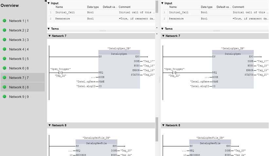269x156 pixels.
Task: Click the Name column header in left pane
Action: [x=59, y=7]
